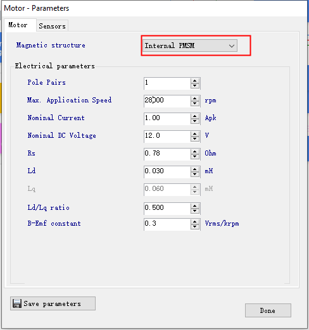The image size is (309, 330).
Task: Click the Rs resistance input field
Action: 167,154
